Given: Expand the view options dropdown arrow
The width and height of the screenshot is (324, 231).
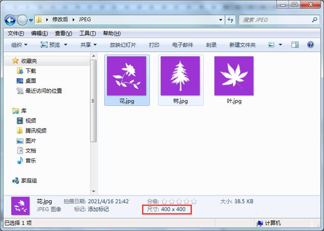Looking at the screenshot, I should point(281,45).
